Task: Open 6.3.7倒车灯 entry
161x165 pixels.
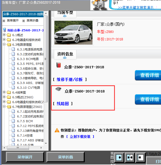Action: pos(30,73)
